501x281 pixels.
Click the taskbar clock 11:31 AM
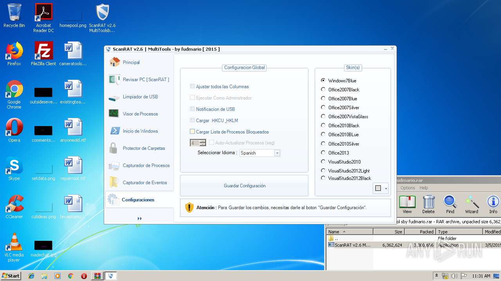point(481,276)
